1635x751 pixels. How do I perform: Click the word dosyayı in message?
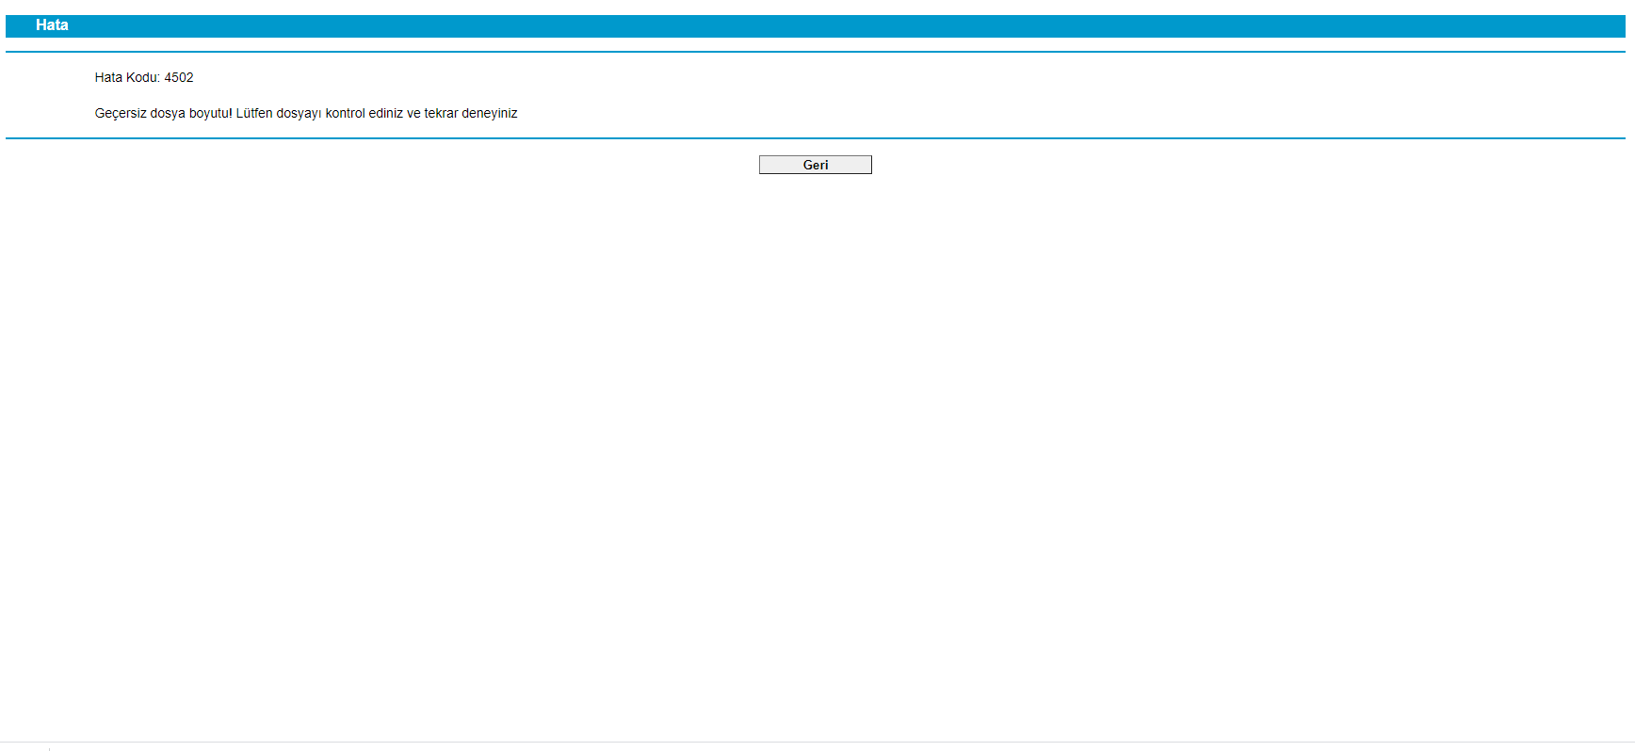(x=299, y=114)
